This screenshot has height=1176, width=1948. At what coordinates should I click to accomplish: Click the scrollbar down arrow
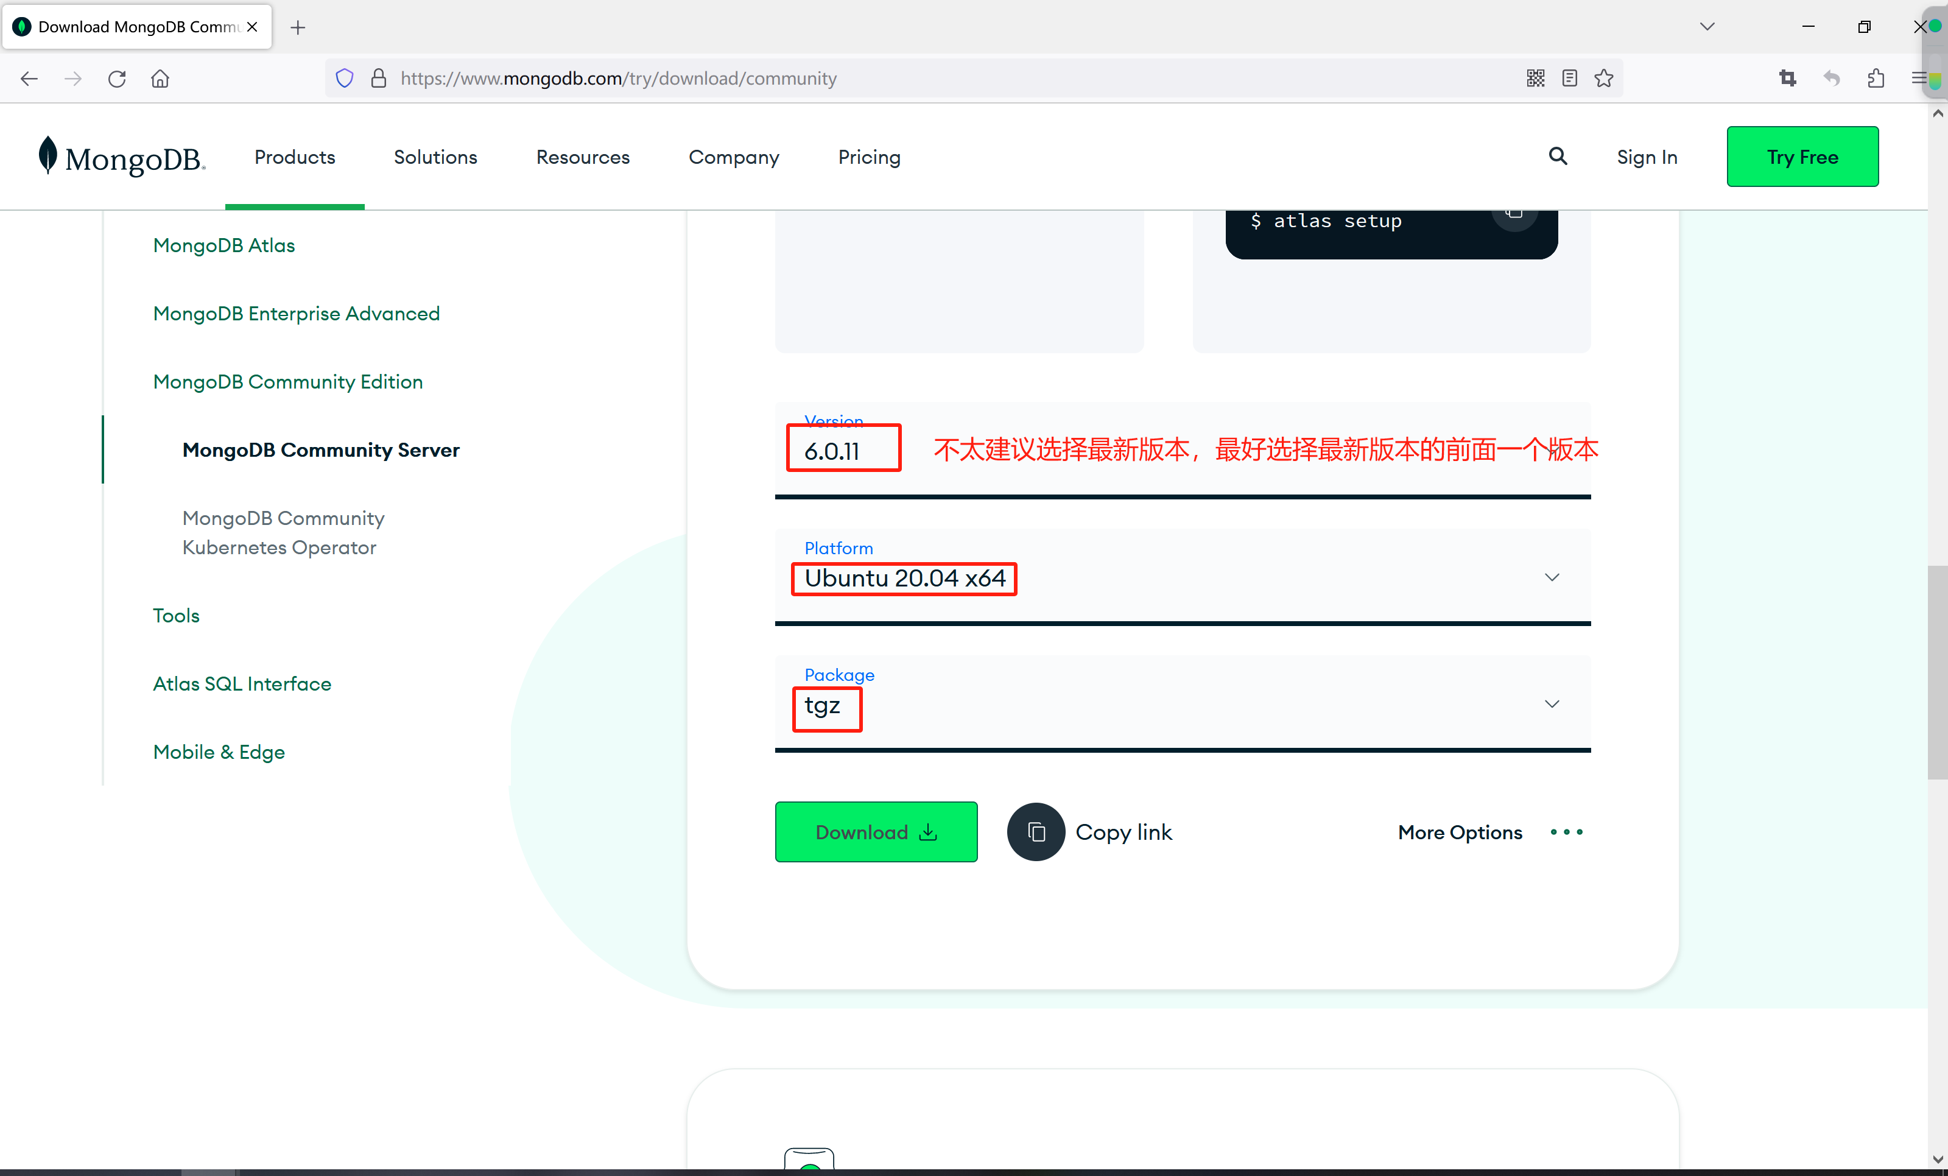pyautogui.click(x=1937, y=1160)
